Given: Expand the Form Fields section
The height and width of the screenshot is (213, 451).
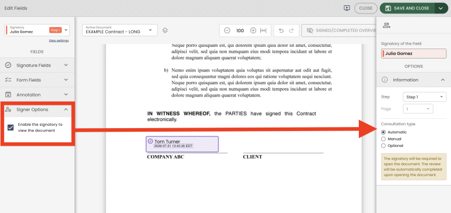Looking at the screenshot, I should coord(38,80).
